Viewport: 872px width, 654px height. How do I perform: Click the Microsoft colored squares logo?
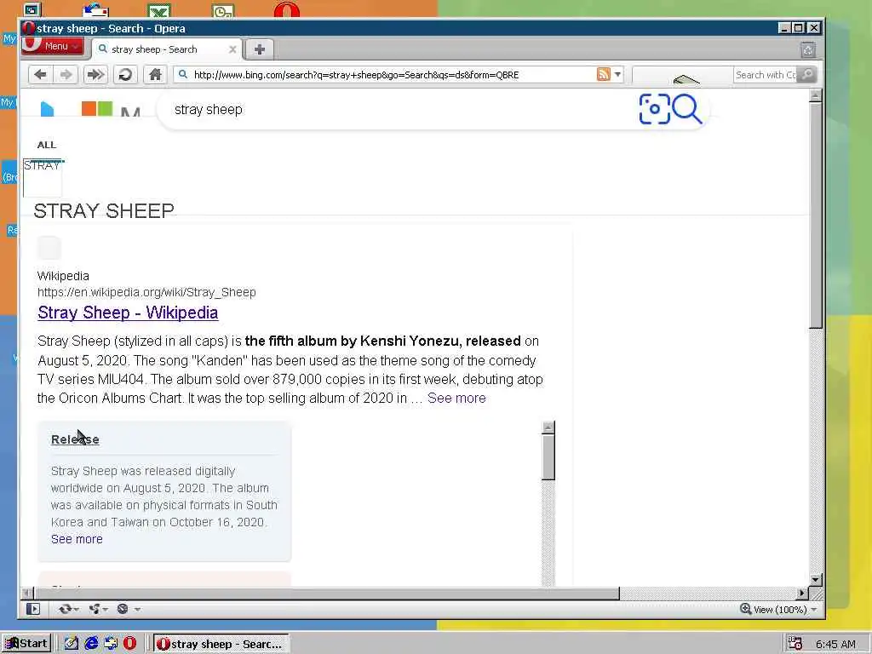pos(97,108)
